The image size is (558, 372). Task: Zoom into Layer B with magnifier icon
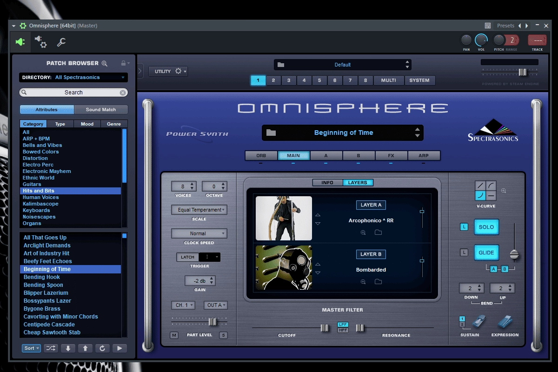[x=363, y=281]
